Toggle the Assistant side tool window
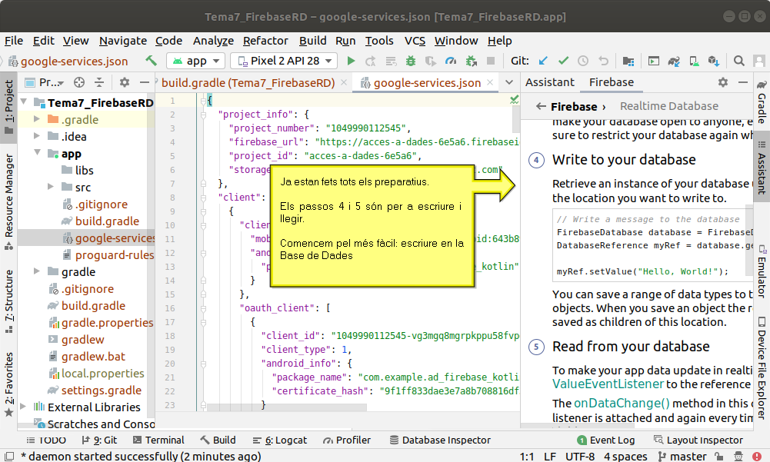This screenshot has height=462, width=770. [762, 168]
